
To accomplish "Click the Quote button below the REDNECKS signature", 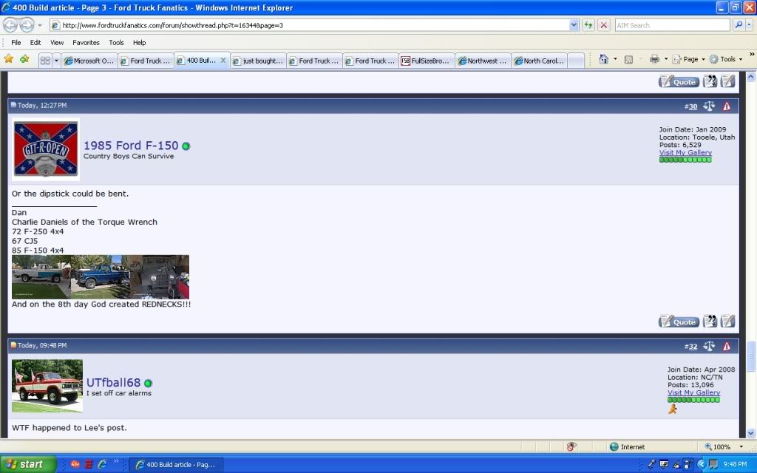I will [679, 321].
